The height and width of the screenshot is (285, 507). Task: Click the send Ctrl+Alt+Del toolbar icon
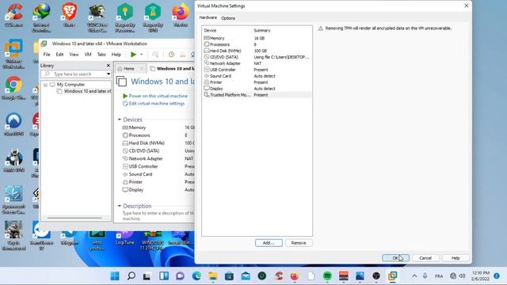[155, 55]
